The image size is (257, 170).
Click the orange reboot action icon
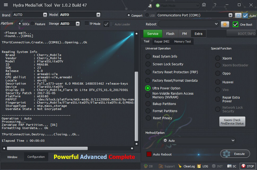point(225,24)
